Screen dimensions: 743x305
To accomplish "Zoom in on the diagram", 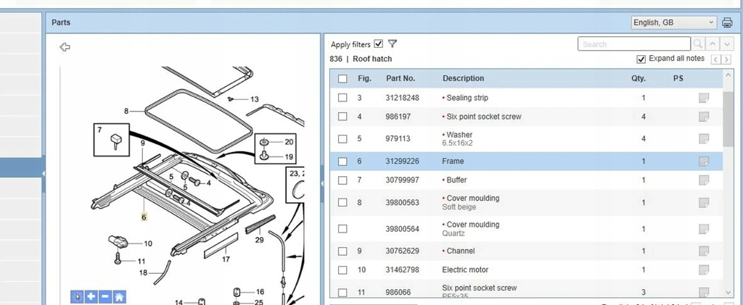I will point(91,297).
